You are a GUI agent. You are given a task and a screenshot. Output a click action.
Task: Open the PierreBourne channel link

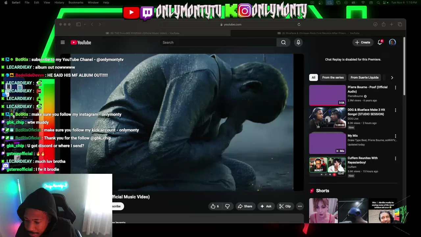point(355,96)
